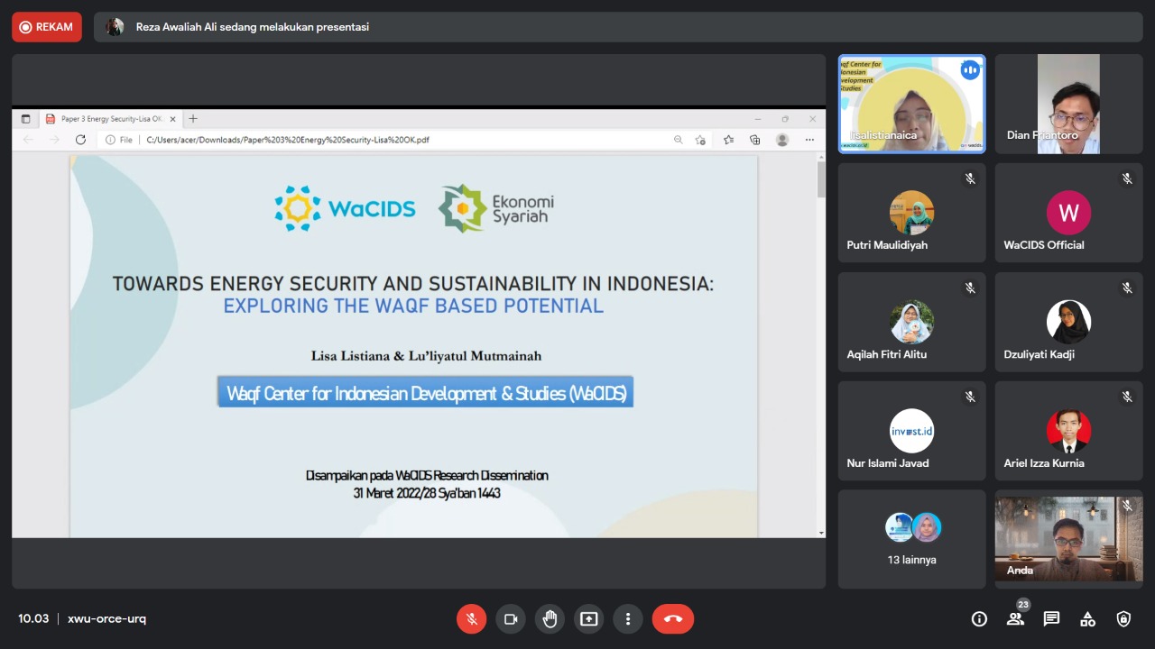
Task: Add this page to favorites star icon
Action: (700, 140)
